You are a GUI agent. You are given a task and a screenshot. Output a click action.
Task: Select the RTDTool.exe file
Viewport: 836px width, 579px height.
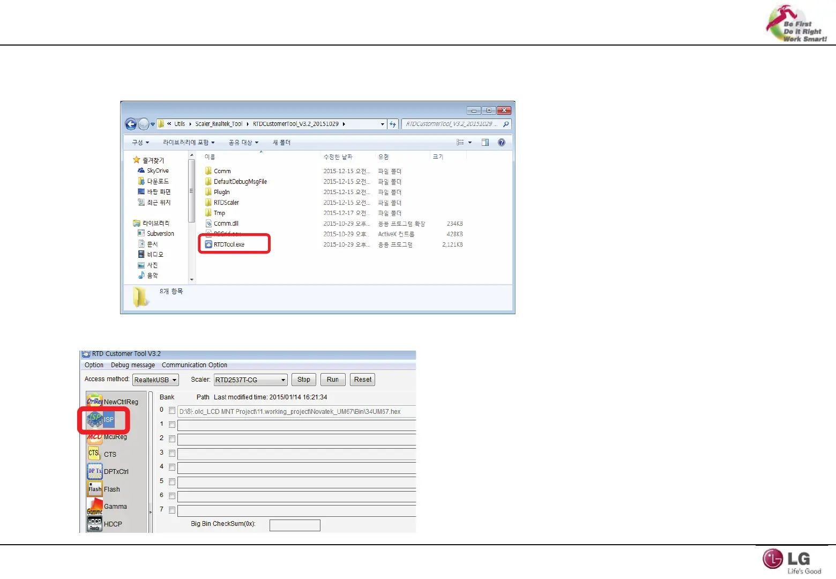(x=229, y=244)
